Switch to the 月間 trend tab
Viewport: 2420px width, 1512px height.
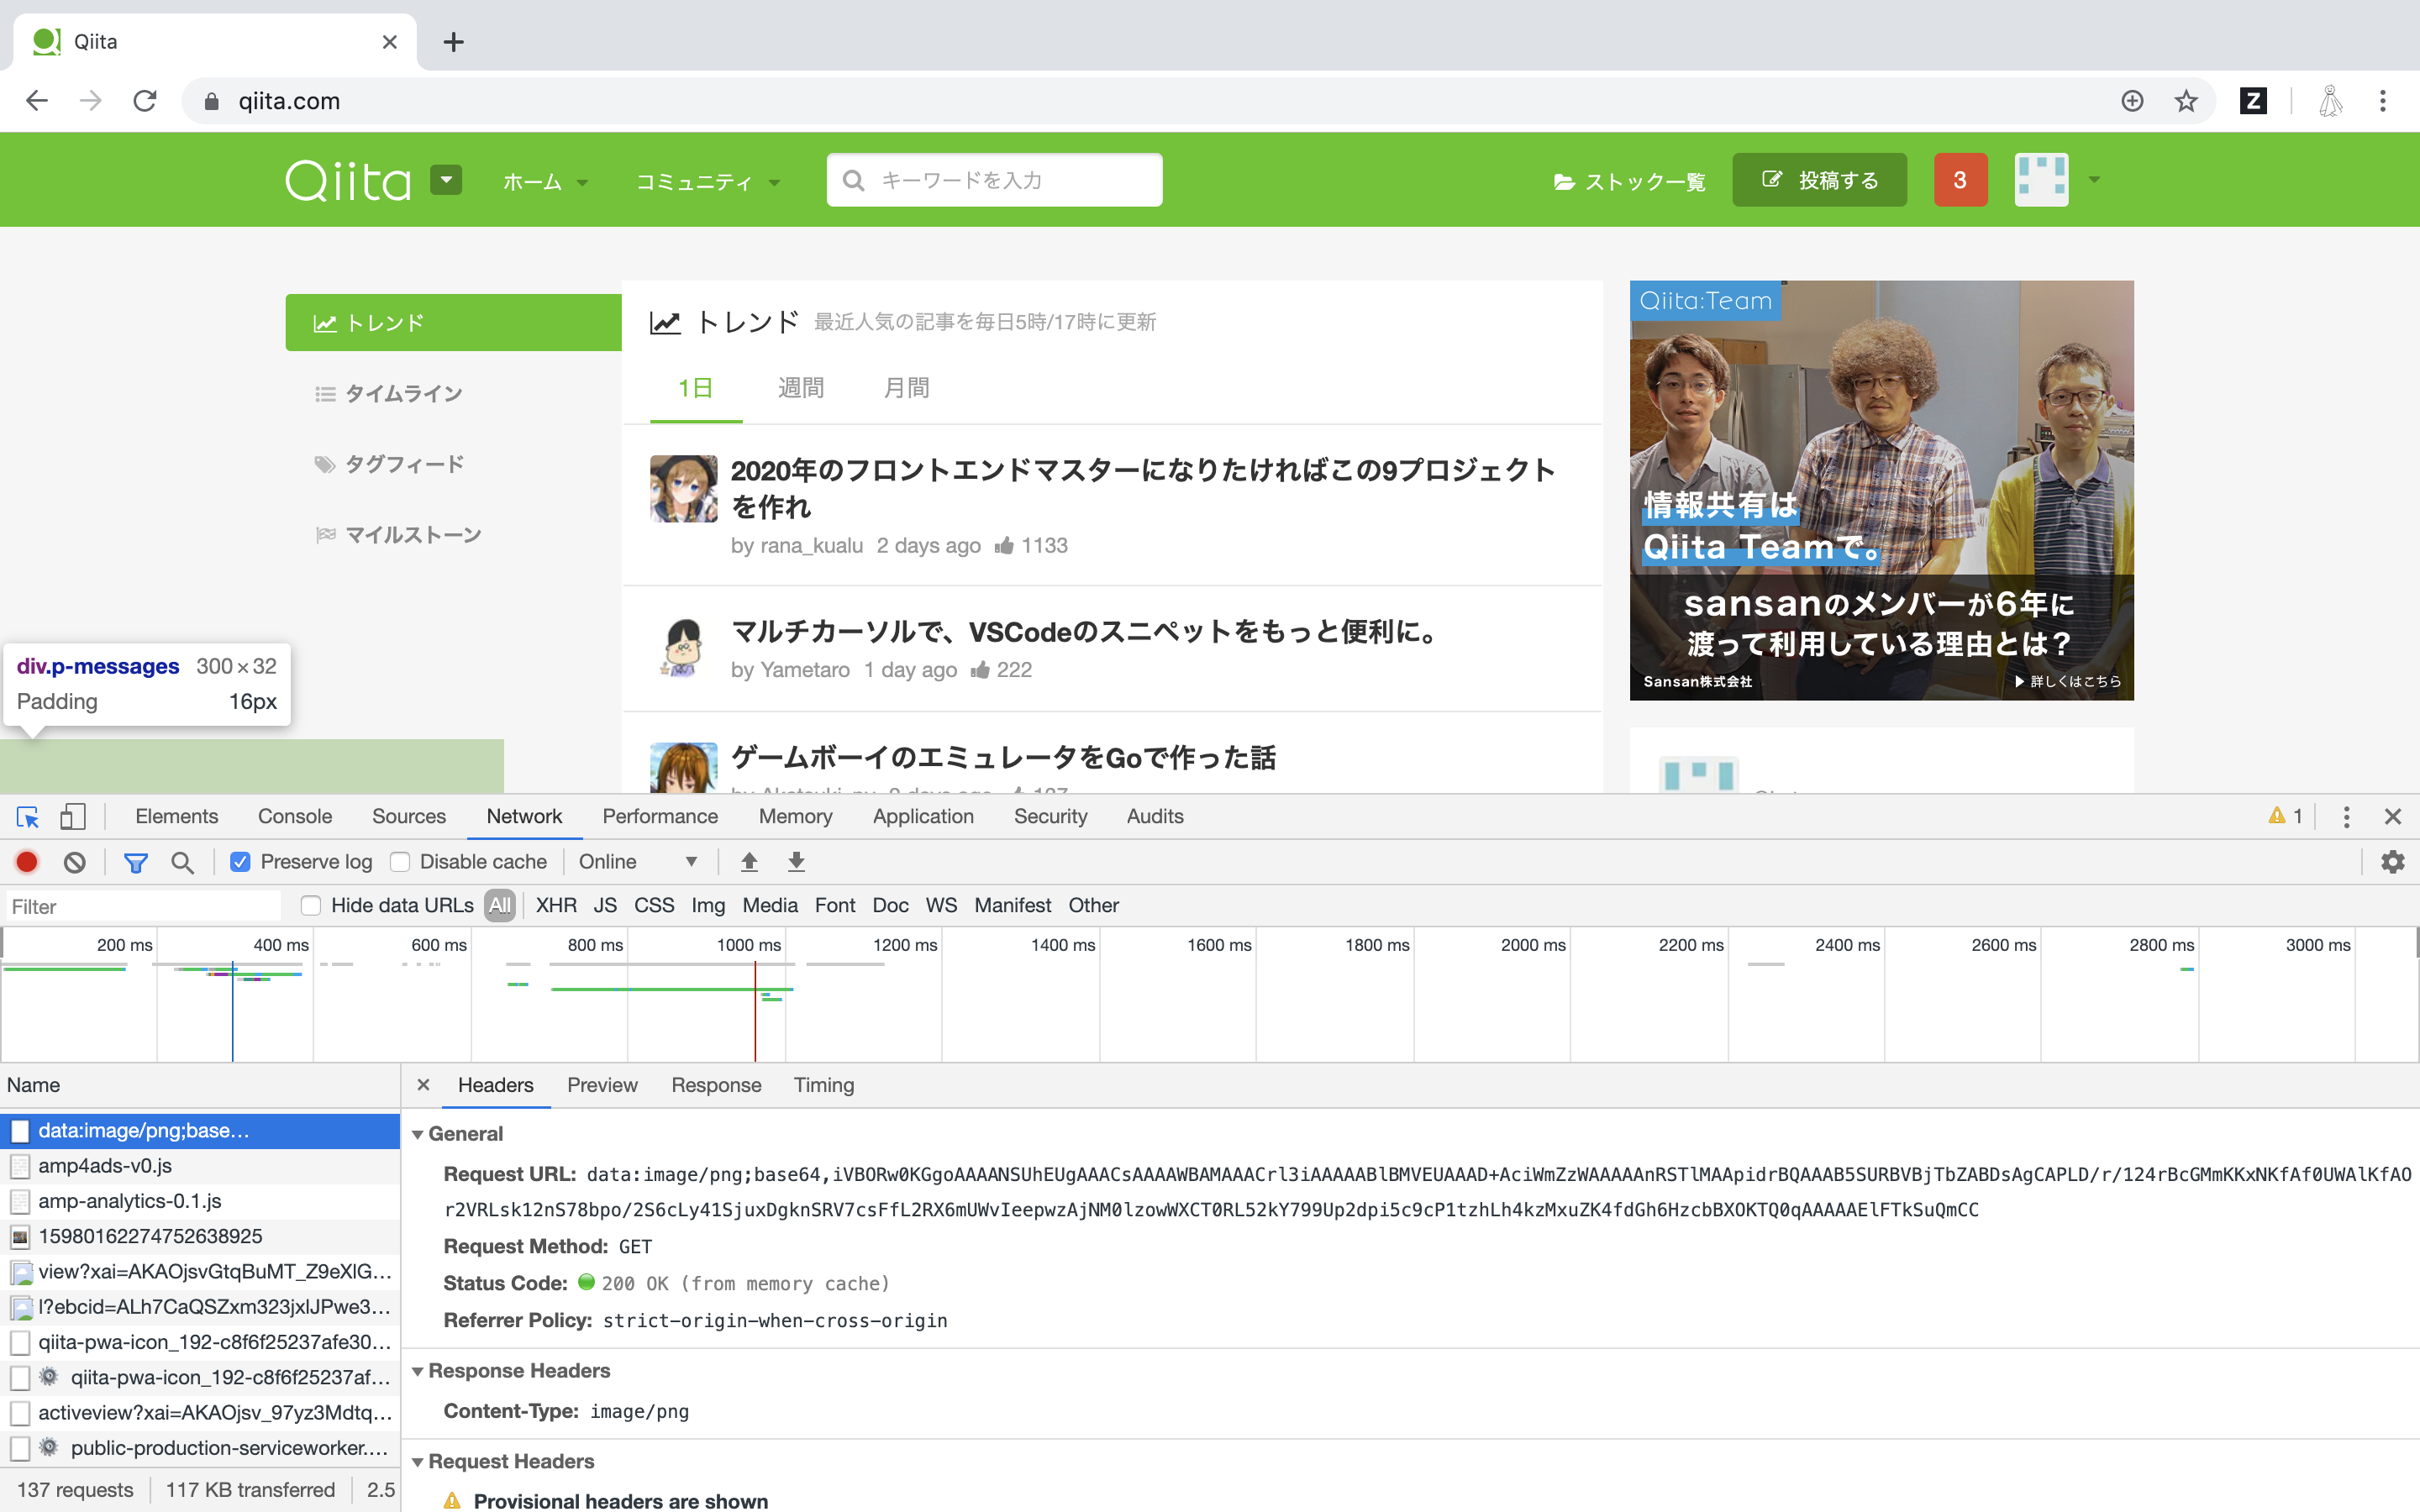click(906, 388)
